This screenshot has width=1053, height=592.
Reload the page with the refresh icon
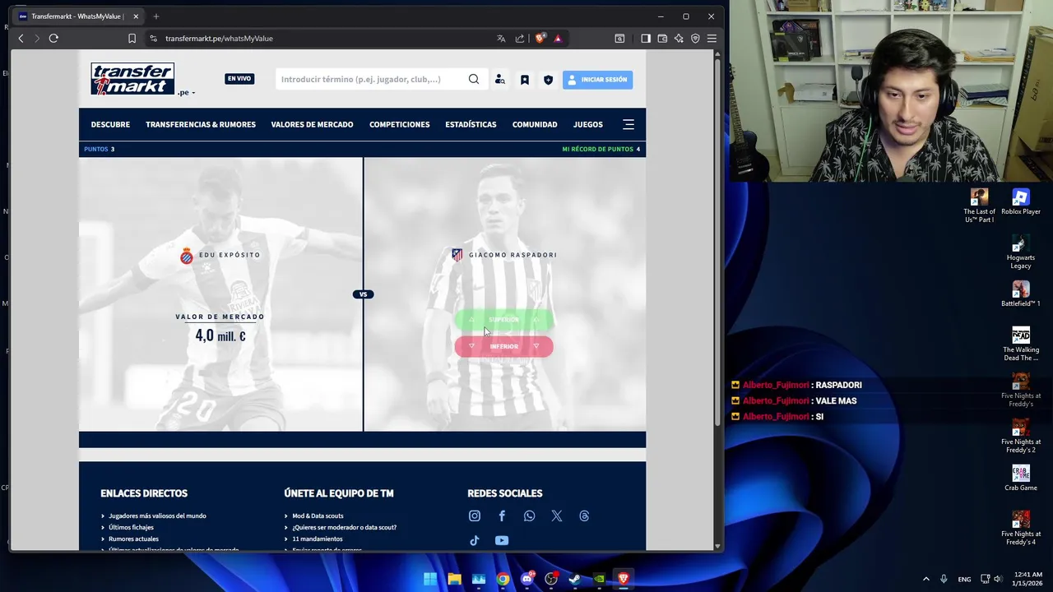point(53,38)
